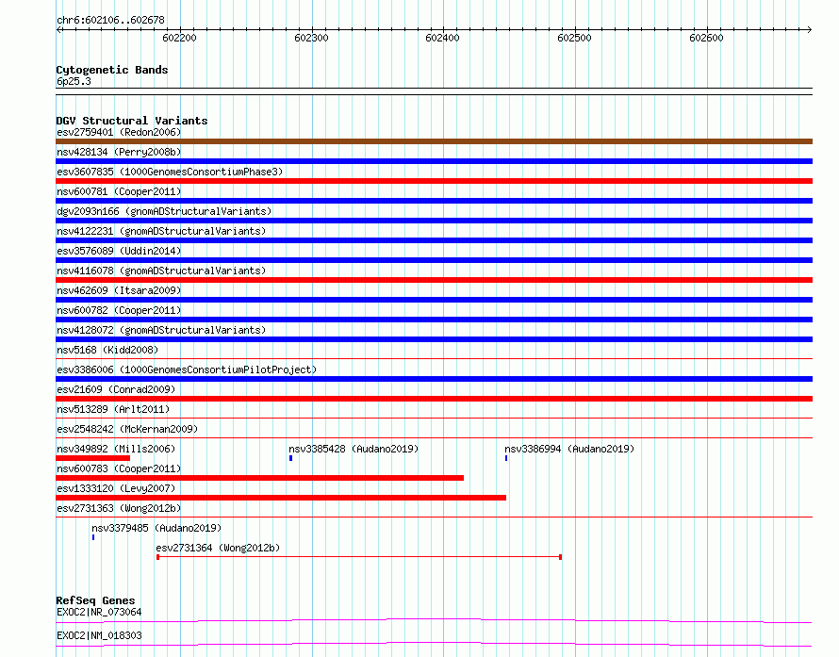Click the RefSeq Genes track title
The image size is (839, 657).
pos(96,600)
